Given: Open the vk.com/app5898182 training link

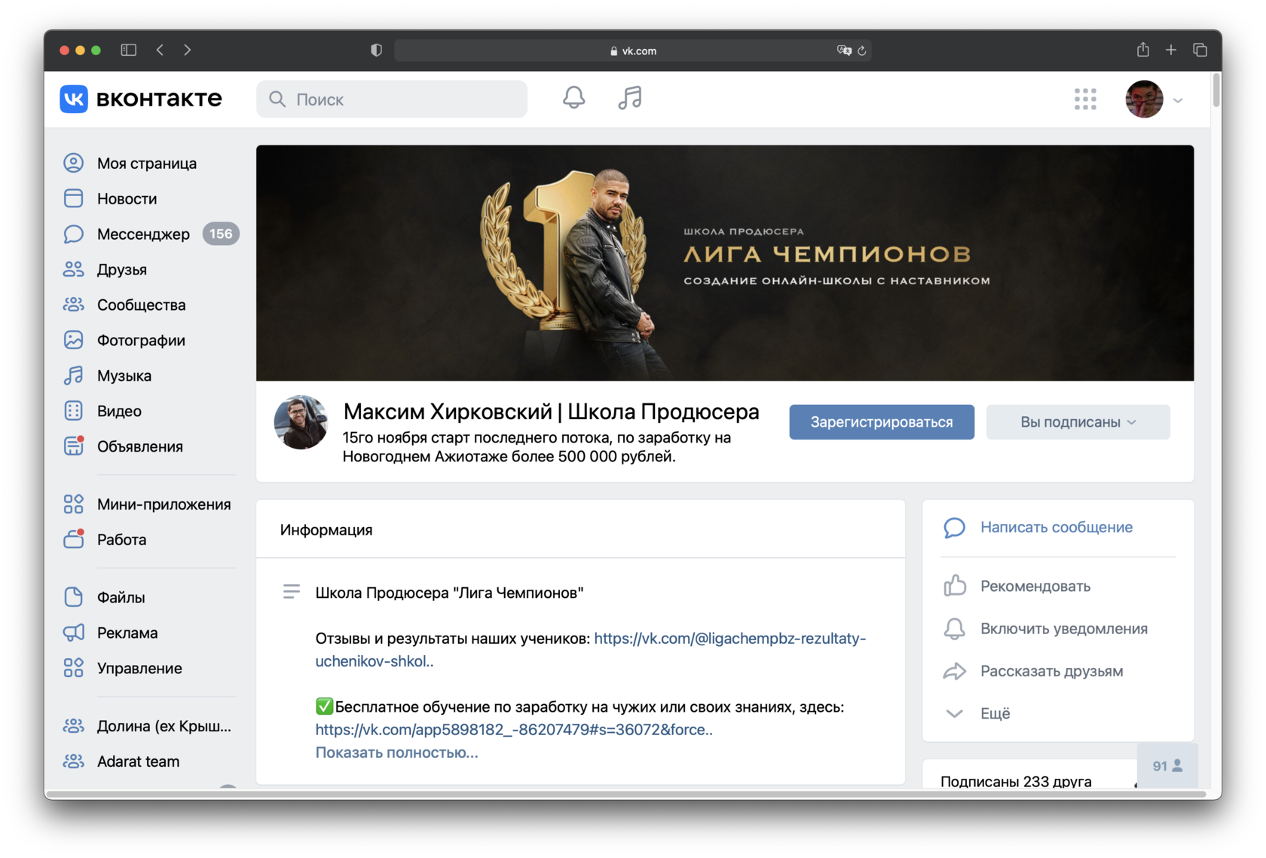Looking at the screenshot, I should 514,730.
